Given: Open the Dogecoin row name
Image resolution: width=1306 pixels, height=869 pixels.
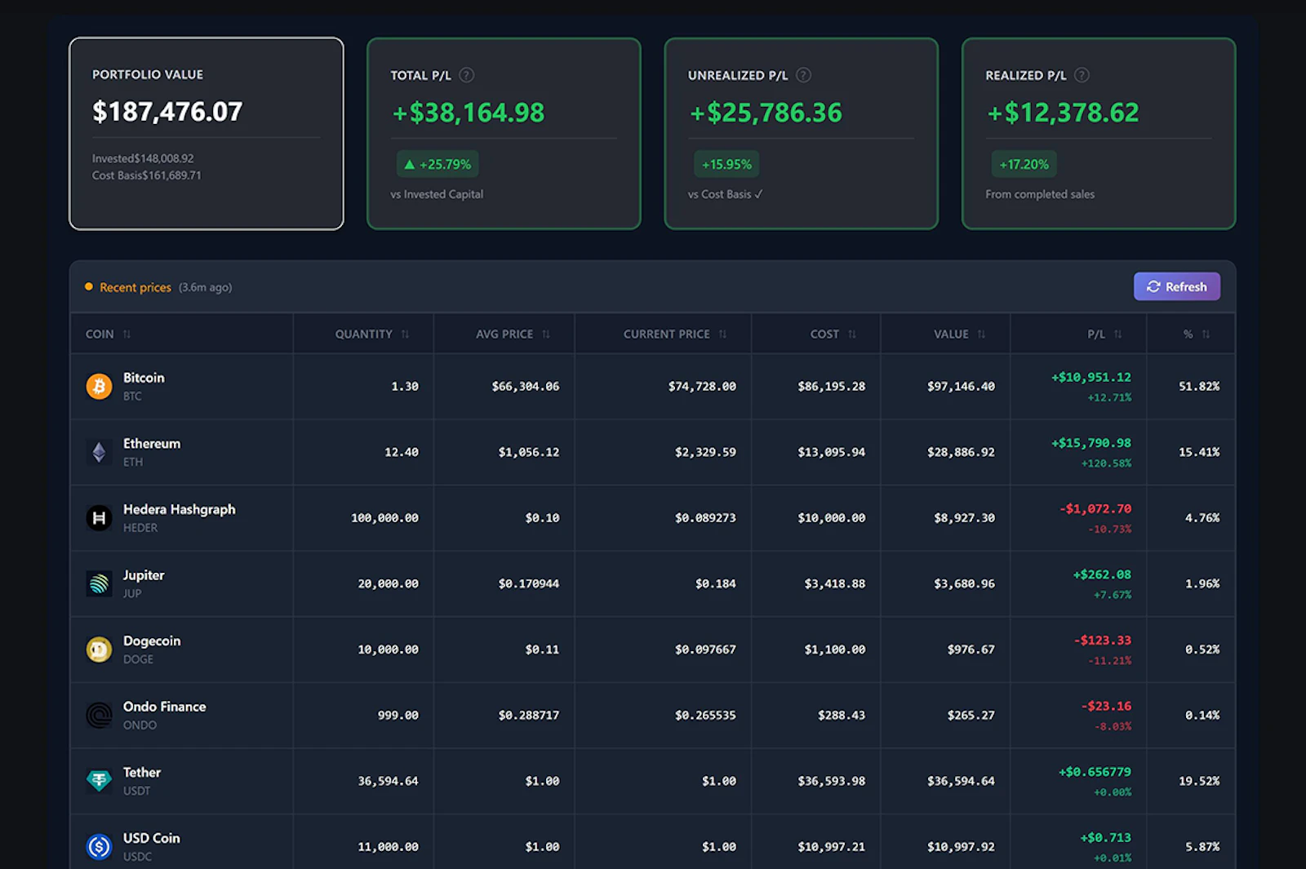Looking at the screenshot, I should [152, 641].
